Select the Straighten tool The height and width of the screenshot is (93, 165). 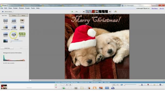pos(14,21)
